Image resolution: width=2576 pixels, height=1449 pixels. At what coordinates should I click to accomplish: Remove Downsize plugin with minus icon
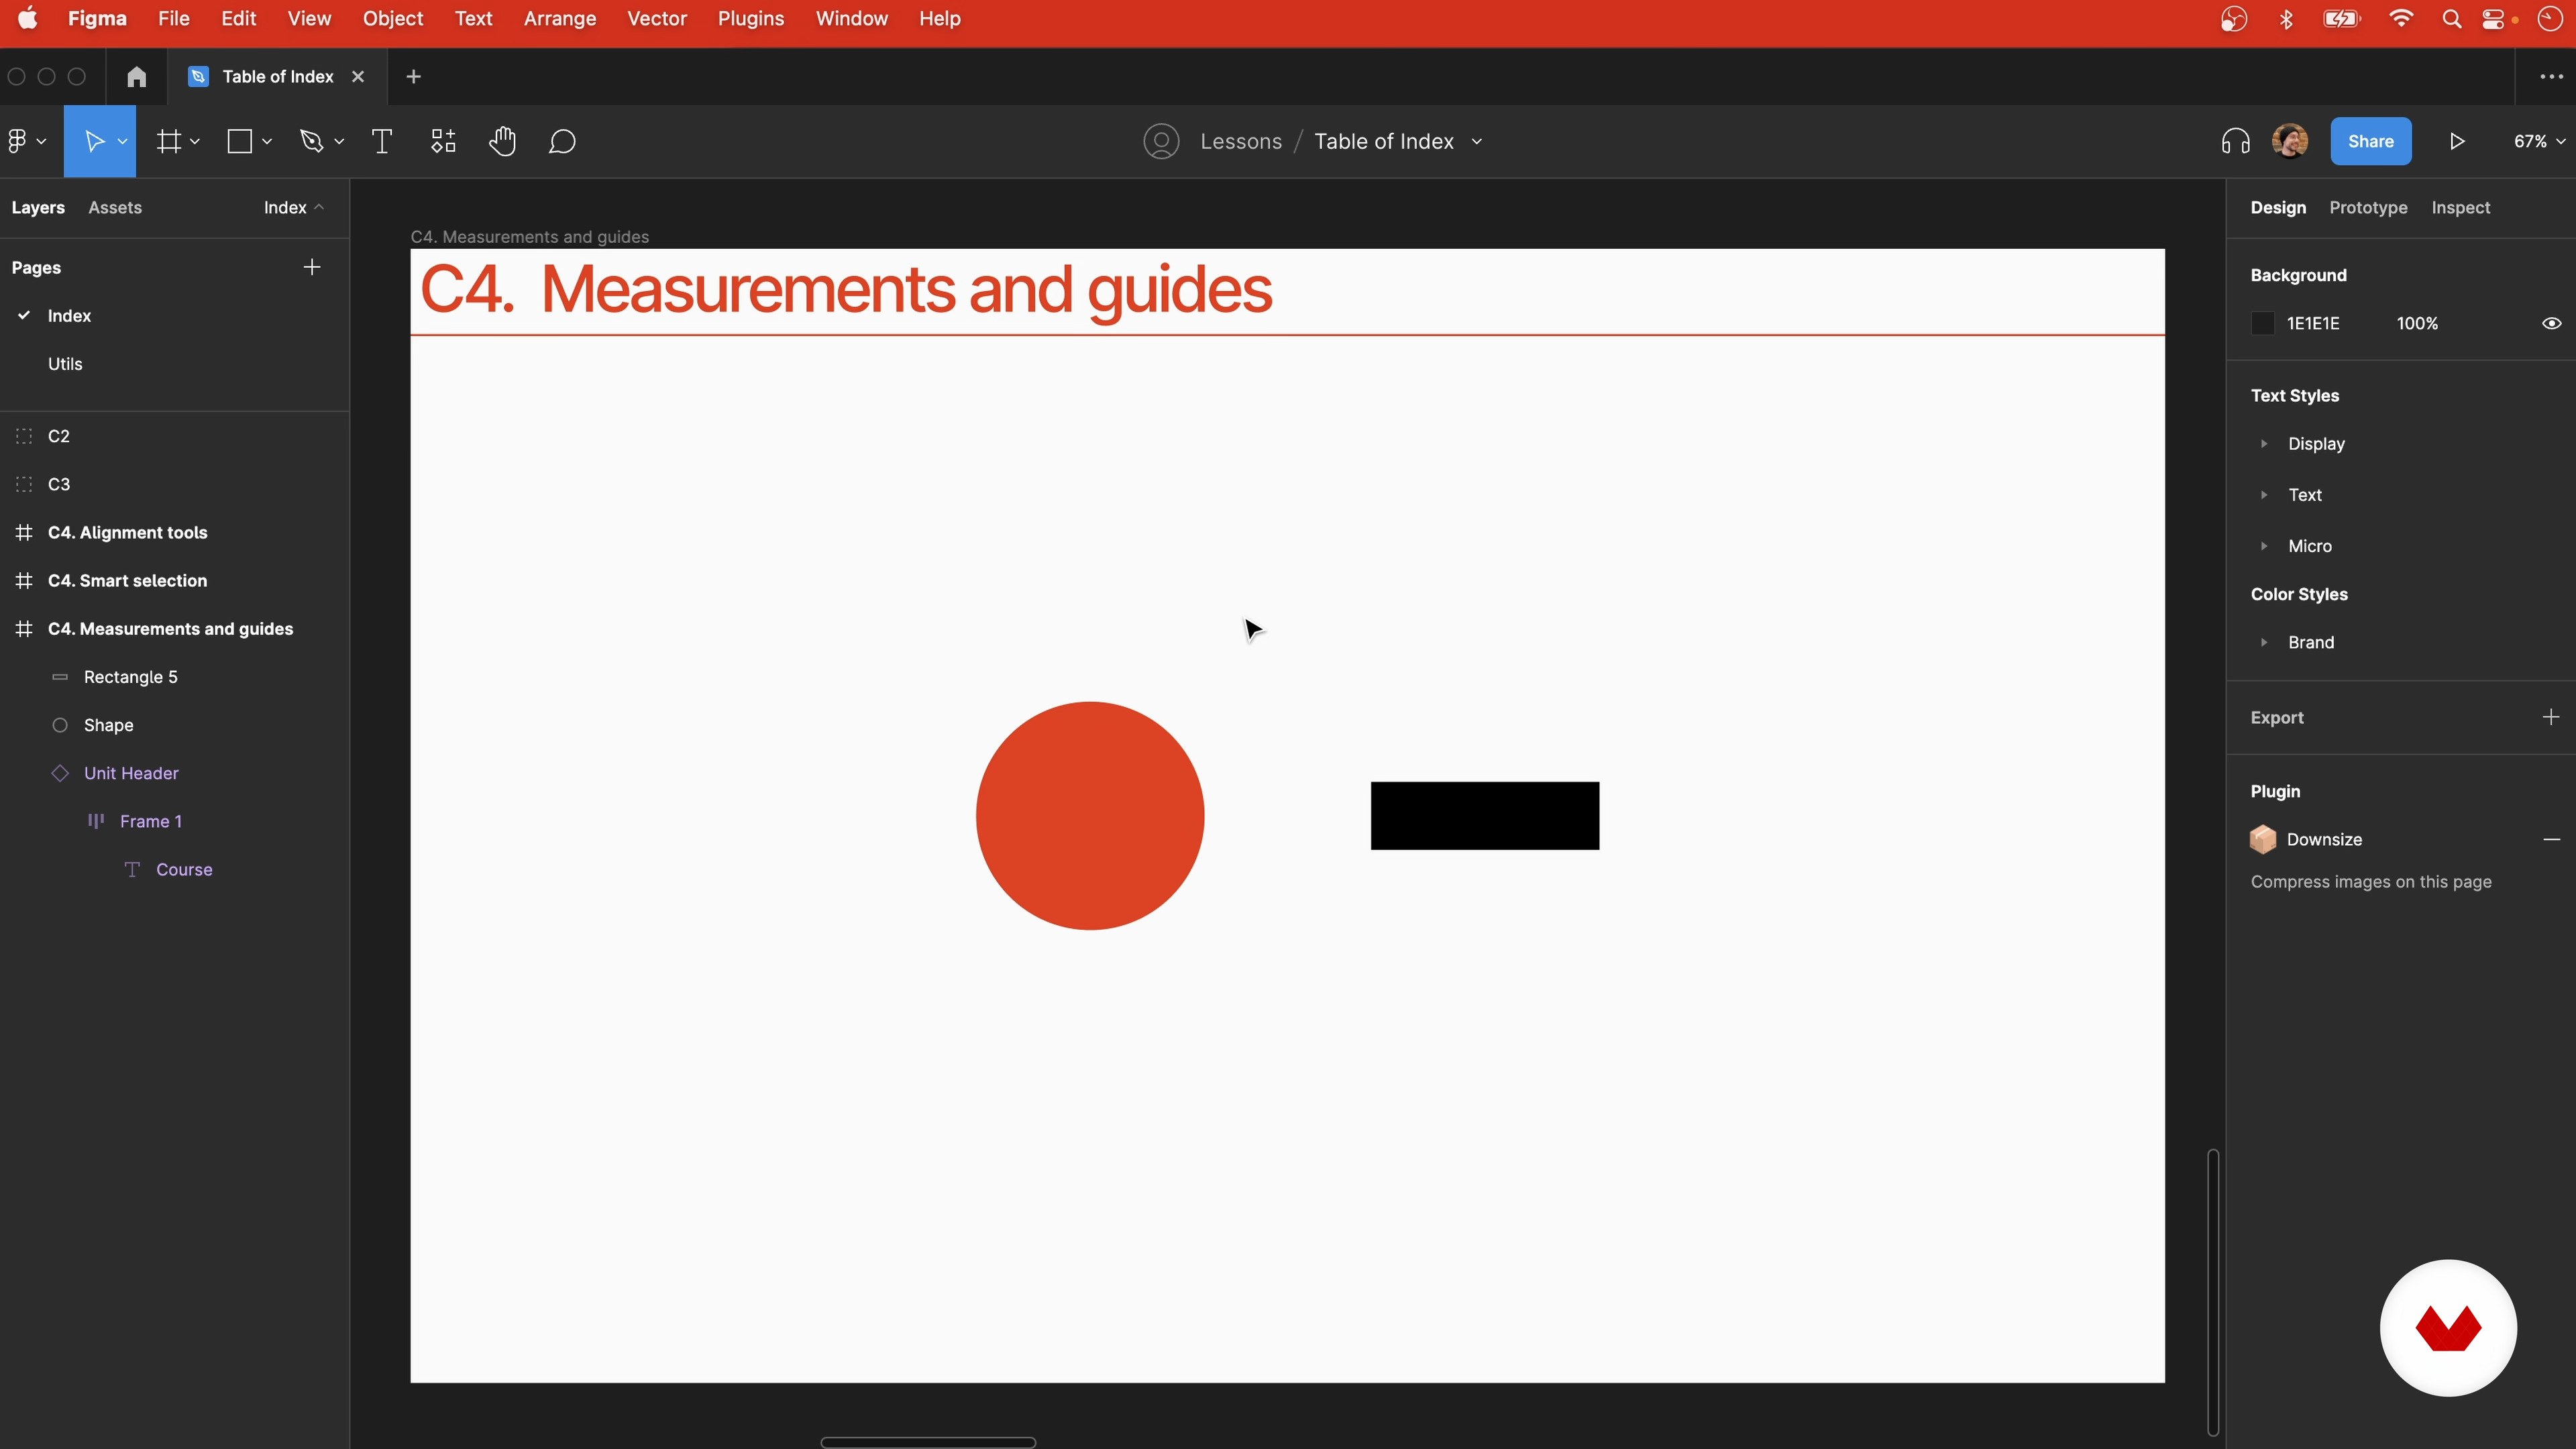pos(2551,839)
